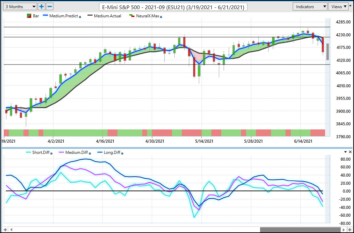Click the 5/14/2021 date axis label
Image resolution: width=354 pixels, height=233 pixels.
(204, 141)
